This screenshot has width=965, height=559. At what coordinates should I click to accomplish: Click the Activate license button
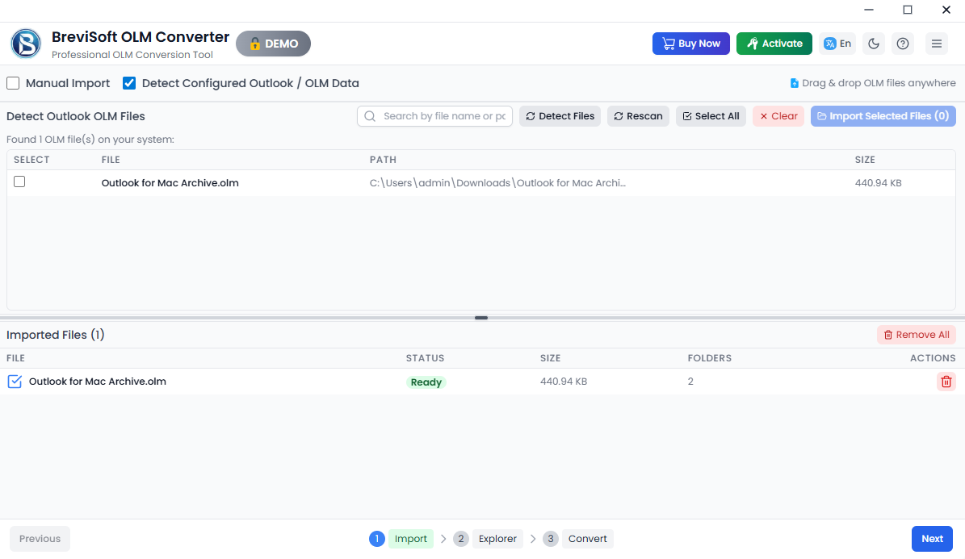click(774, 44)
